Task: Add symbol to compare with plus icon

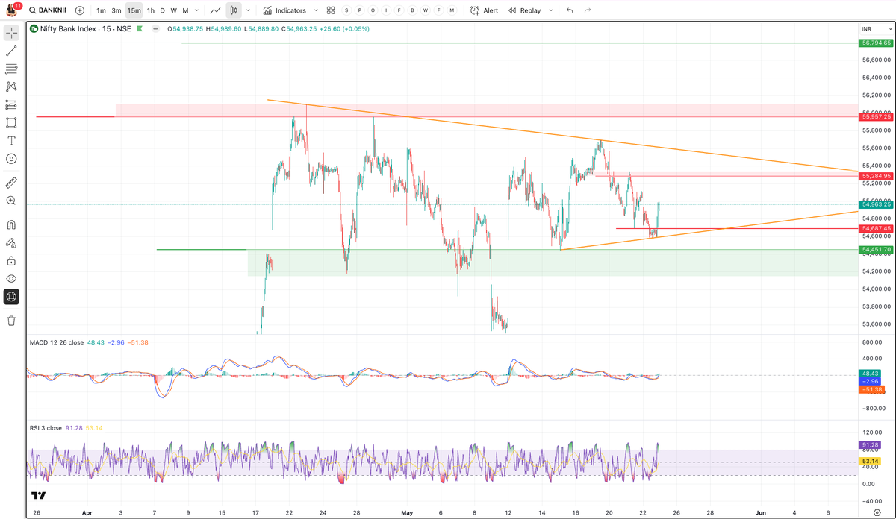Action: (x=80, y=10)
